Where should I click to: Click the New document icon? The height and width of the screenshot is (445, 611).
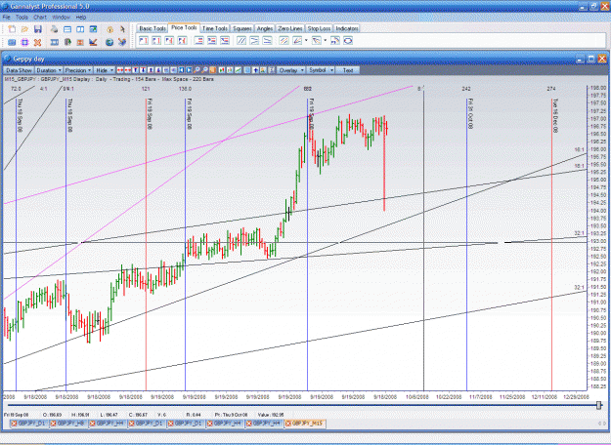tap(12, 29)
